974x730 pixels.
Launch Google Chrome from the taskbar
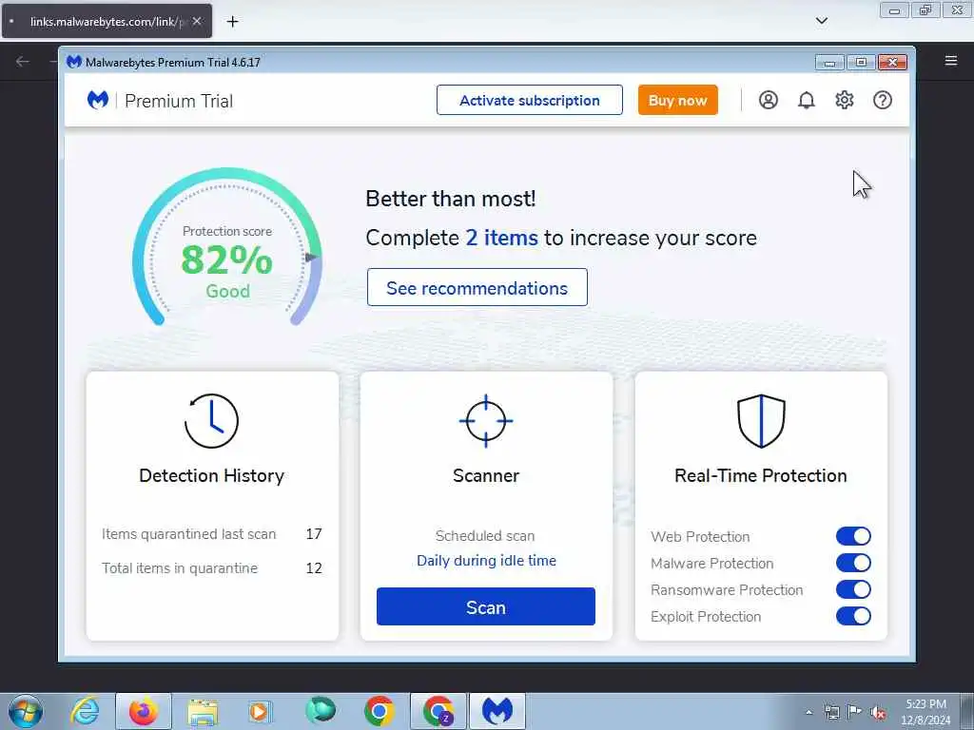(x=379, y=711)
